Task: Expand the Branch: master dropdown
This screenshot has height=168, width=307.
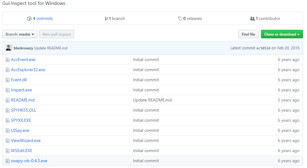Action: click(x=20, y=34)
